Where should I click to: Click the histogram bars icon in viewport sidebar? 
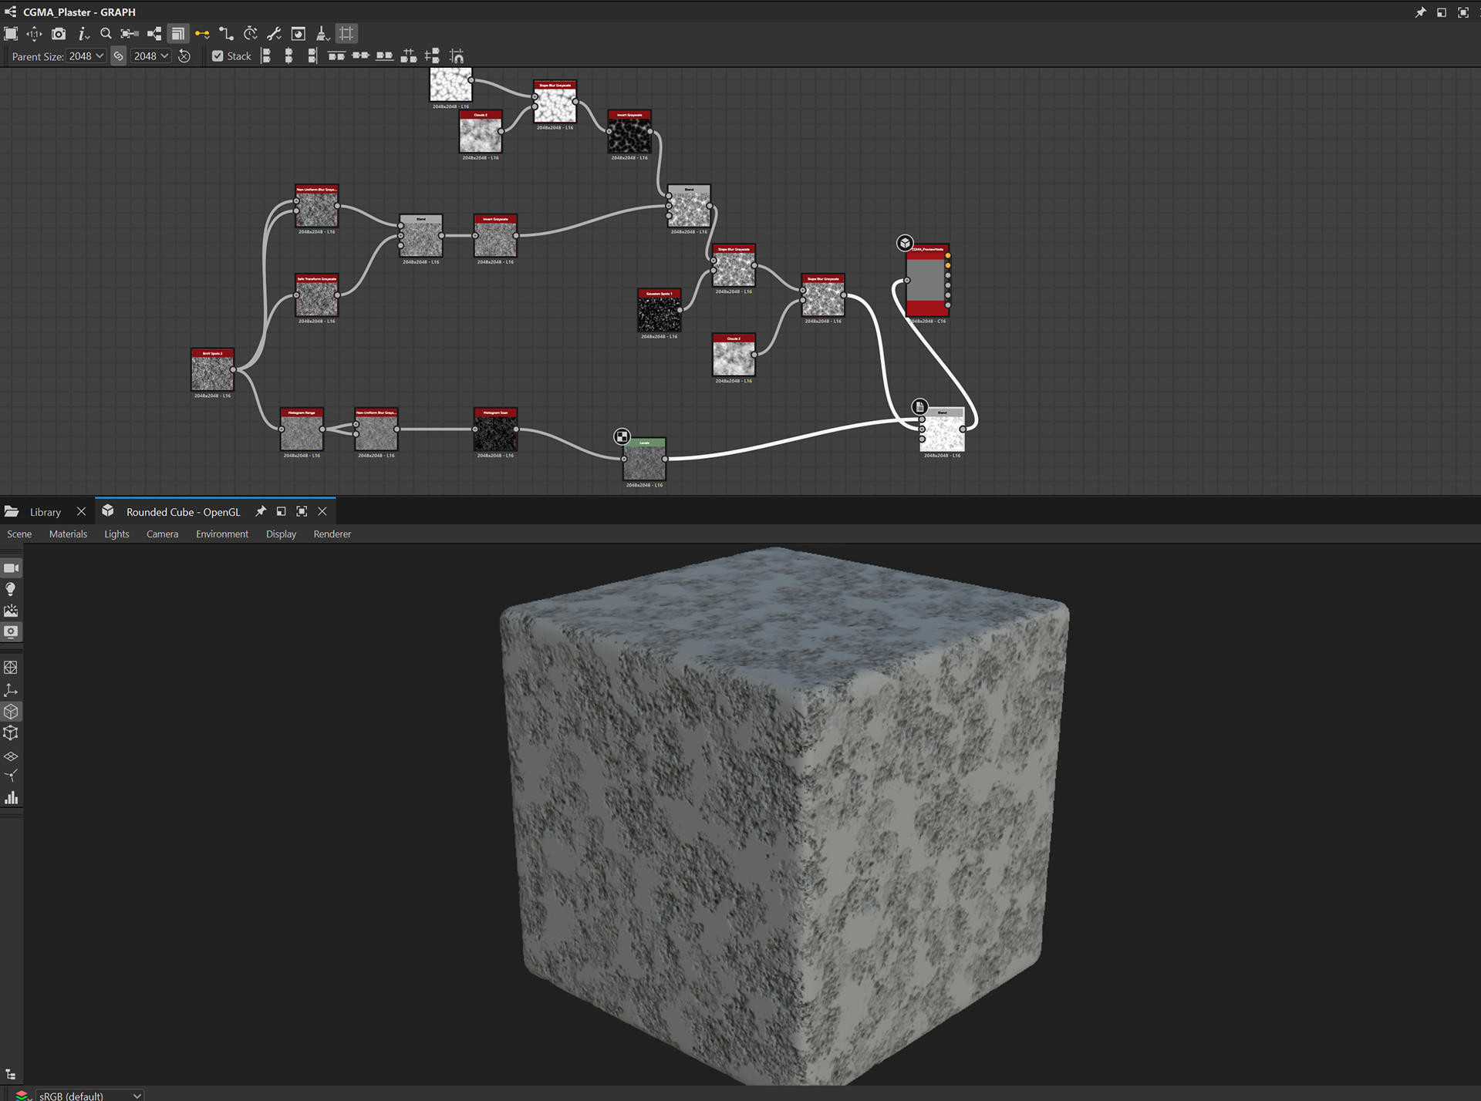pos(11,798)
